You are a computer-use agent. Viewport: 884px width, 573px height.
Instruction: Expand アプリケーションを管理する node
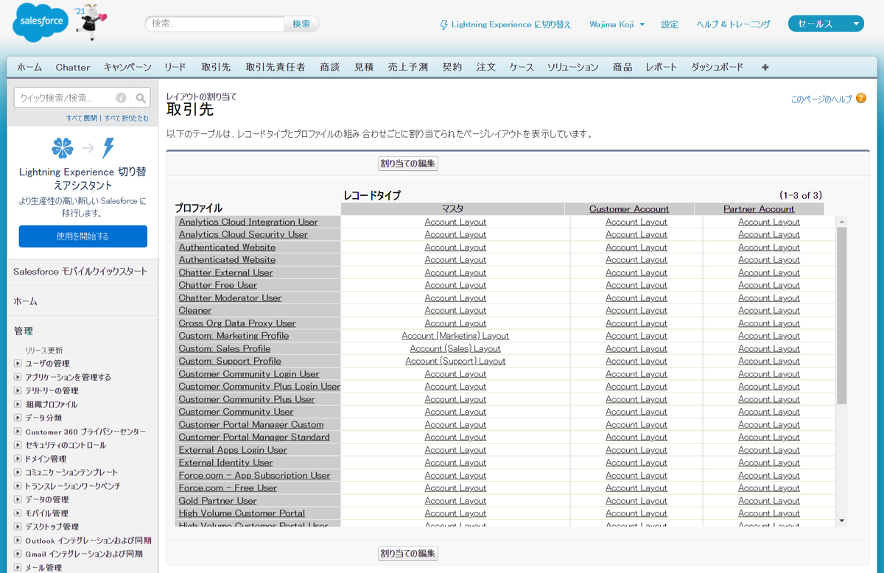[18, 377]
